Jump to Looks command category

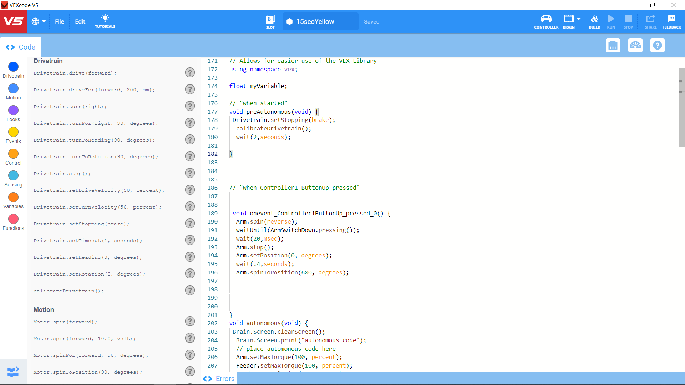coord(13,114)
